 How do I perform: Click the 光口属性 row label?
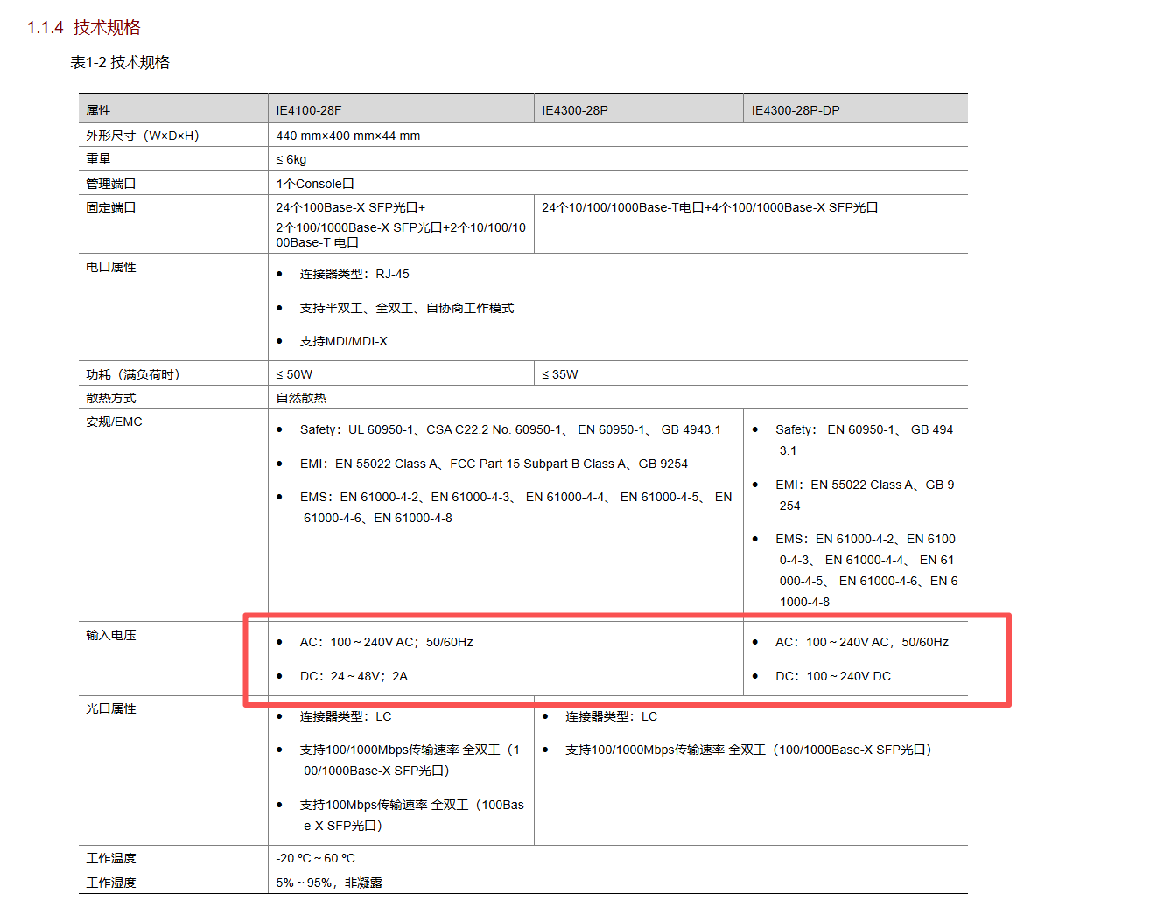(x=111, y=708)
